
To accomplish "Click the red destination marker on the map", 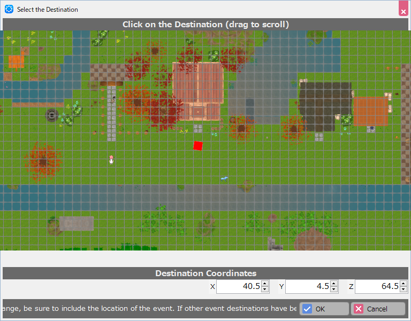I will (x=197, y=145).
